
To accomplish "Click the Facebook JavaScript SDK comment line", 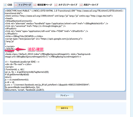I will (x=22, y=62).
